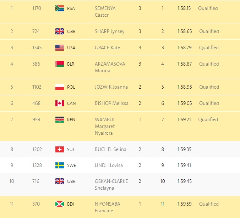Open athlete SEMENYA Caster
This screenshot has height=218, width=240.
[x=105, y=12]
